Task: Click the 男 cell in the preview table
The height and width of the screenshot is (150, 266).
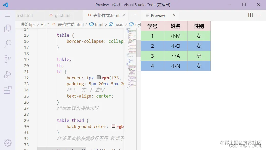Action: (x=199, y=56)
